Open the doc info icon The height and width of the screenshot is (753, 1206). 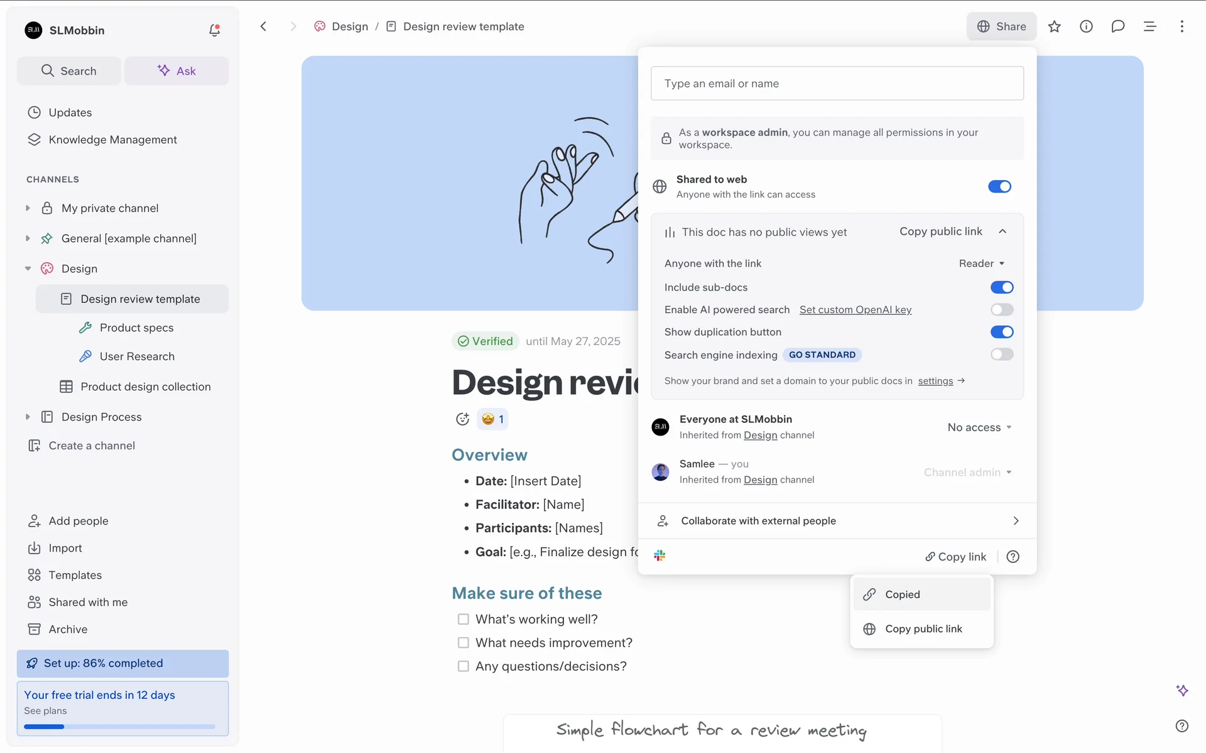click(1086, 26)
